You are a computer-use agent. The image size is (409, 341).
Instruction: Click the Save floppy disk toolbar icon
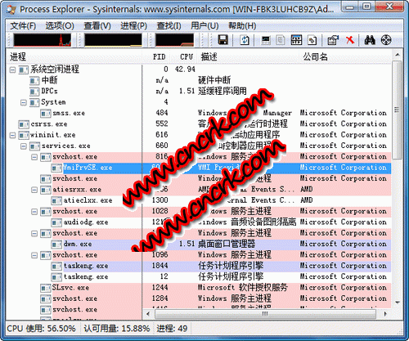point(223,40)
